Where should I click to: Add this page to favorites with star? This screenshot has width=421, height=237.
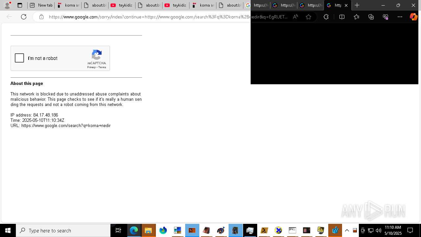[309, 17]
